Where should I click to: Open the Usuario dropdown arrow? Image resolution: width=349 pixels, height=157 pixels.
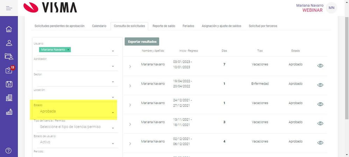113,51
